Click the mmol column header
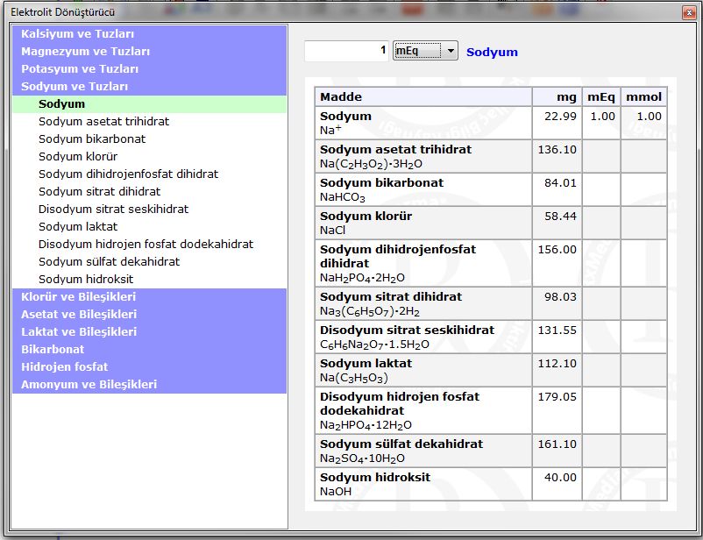The image size is (703, 540). [643, 96]
